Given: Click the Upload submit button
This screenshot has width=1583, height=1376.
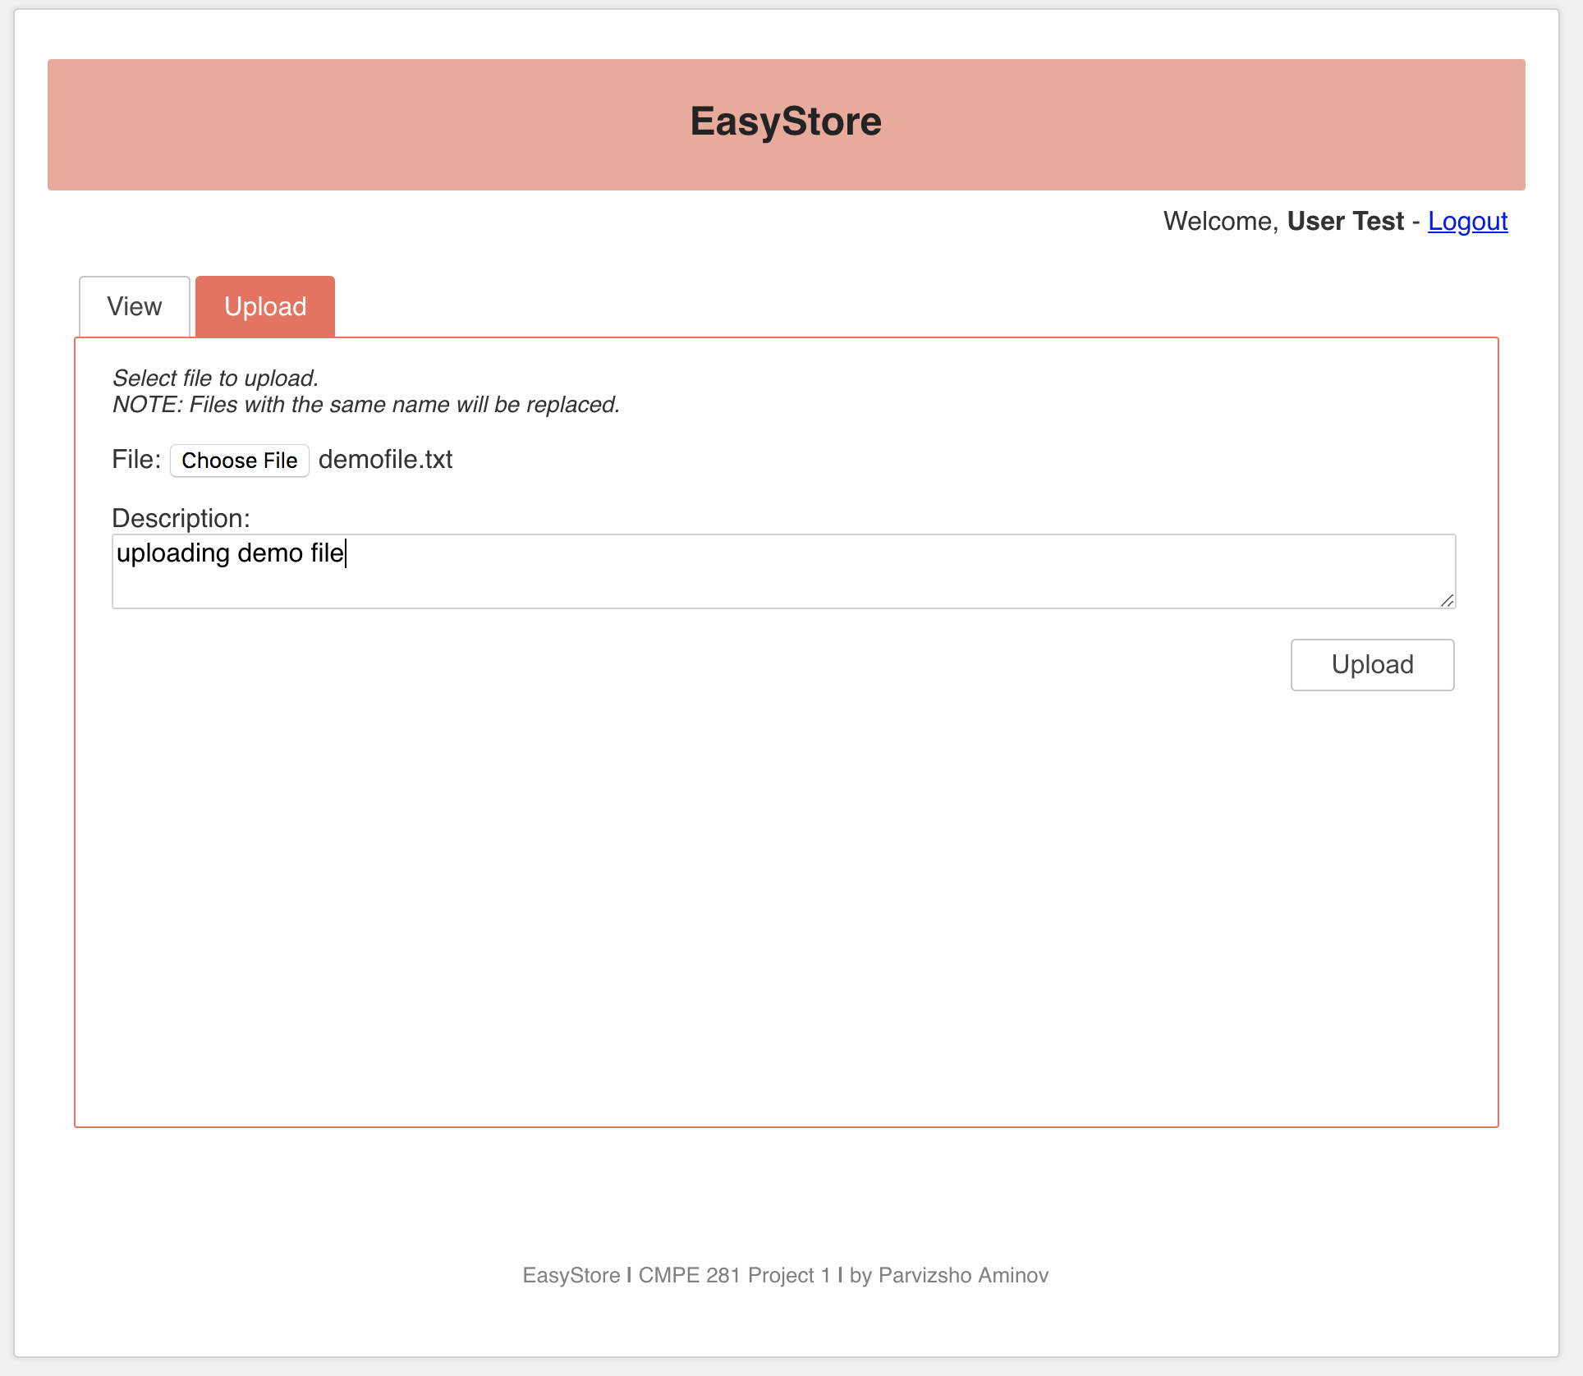Looking at the screenshot, I should 1372,664.
